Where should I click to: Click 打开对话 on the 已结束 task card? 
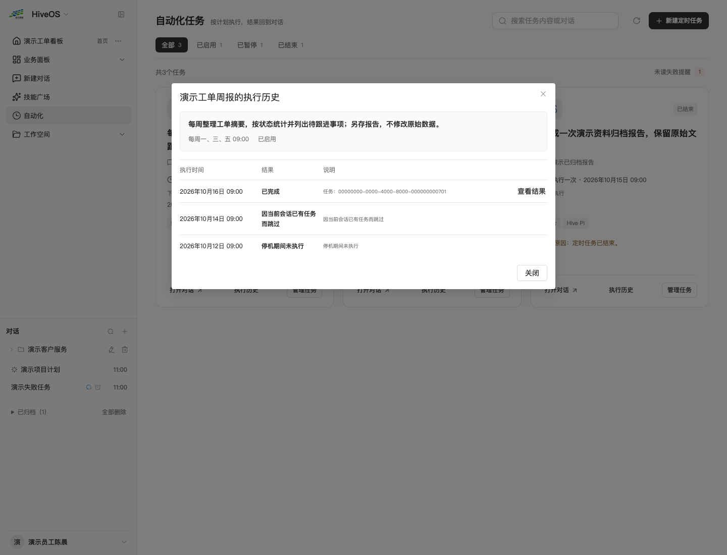[561, 290]
